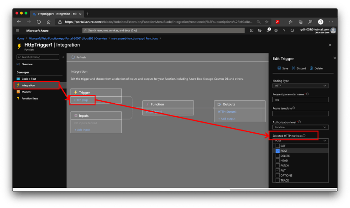Bookmark page with star icon
This screenshot has width=350, height=208.
point(267,22)
